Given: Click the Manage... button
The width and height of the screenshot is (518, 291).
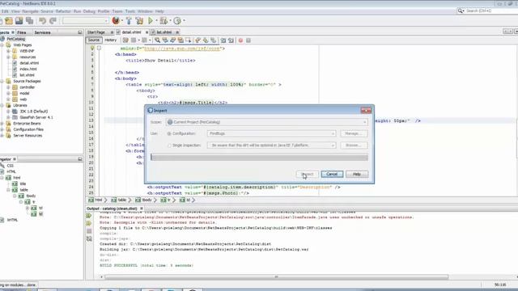Looking at the screenshot, I should 353,133.
